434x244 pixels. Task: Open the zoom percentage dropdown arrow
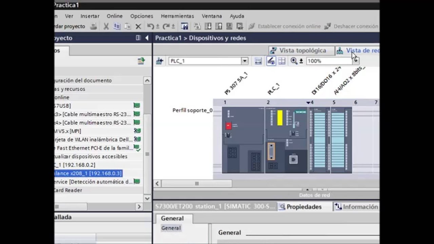click(355, 61)
